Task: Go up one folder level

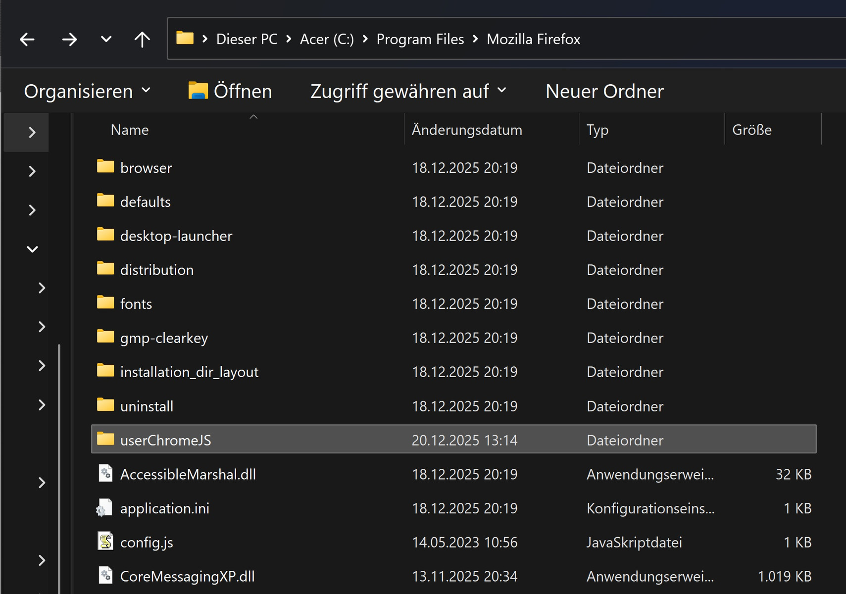Action: tap(142, 40)
